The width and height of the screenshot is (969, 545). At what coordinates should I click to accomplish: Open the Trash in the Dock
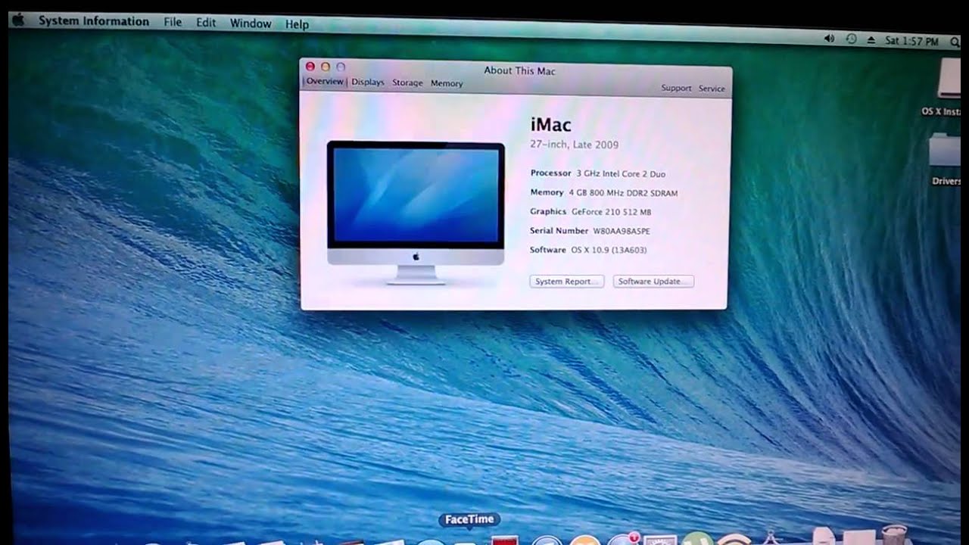click(894, 534)
